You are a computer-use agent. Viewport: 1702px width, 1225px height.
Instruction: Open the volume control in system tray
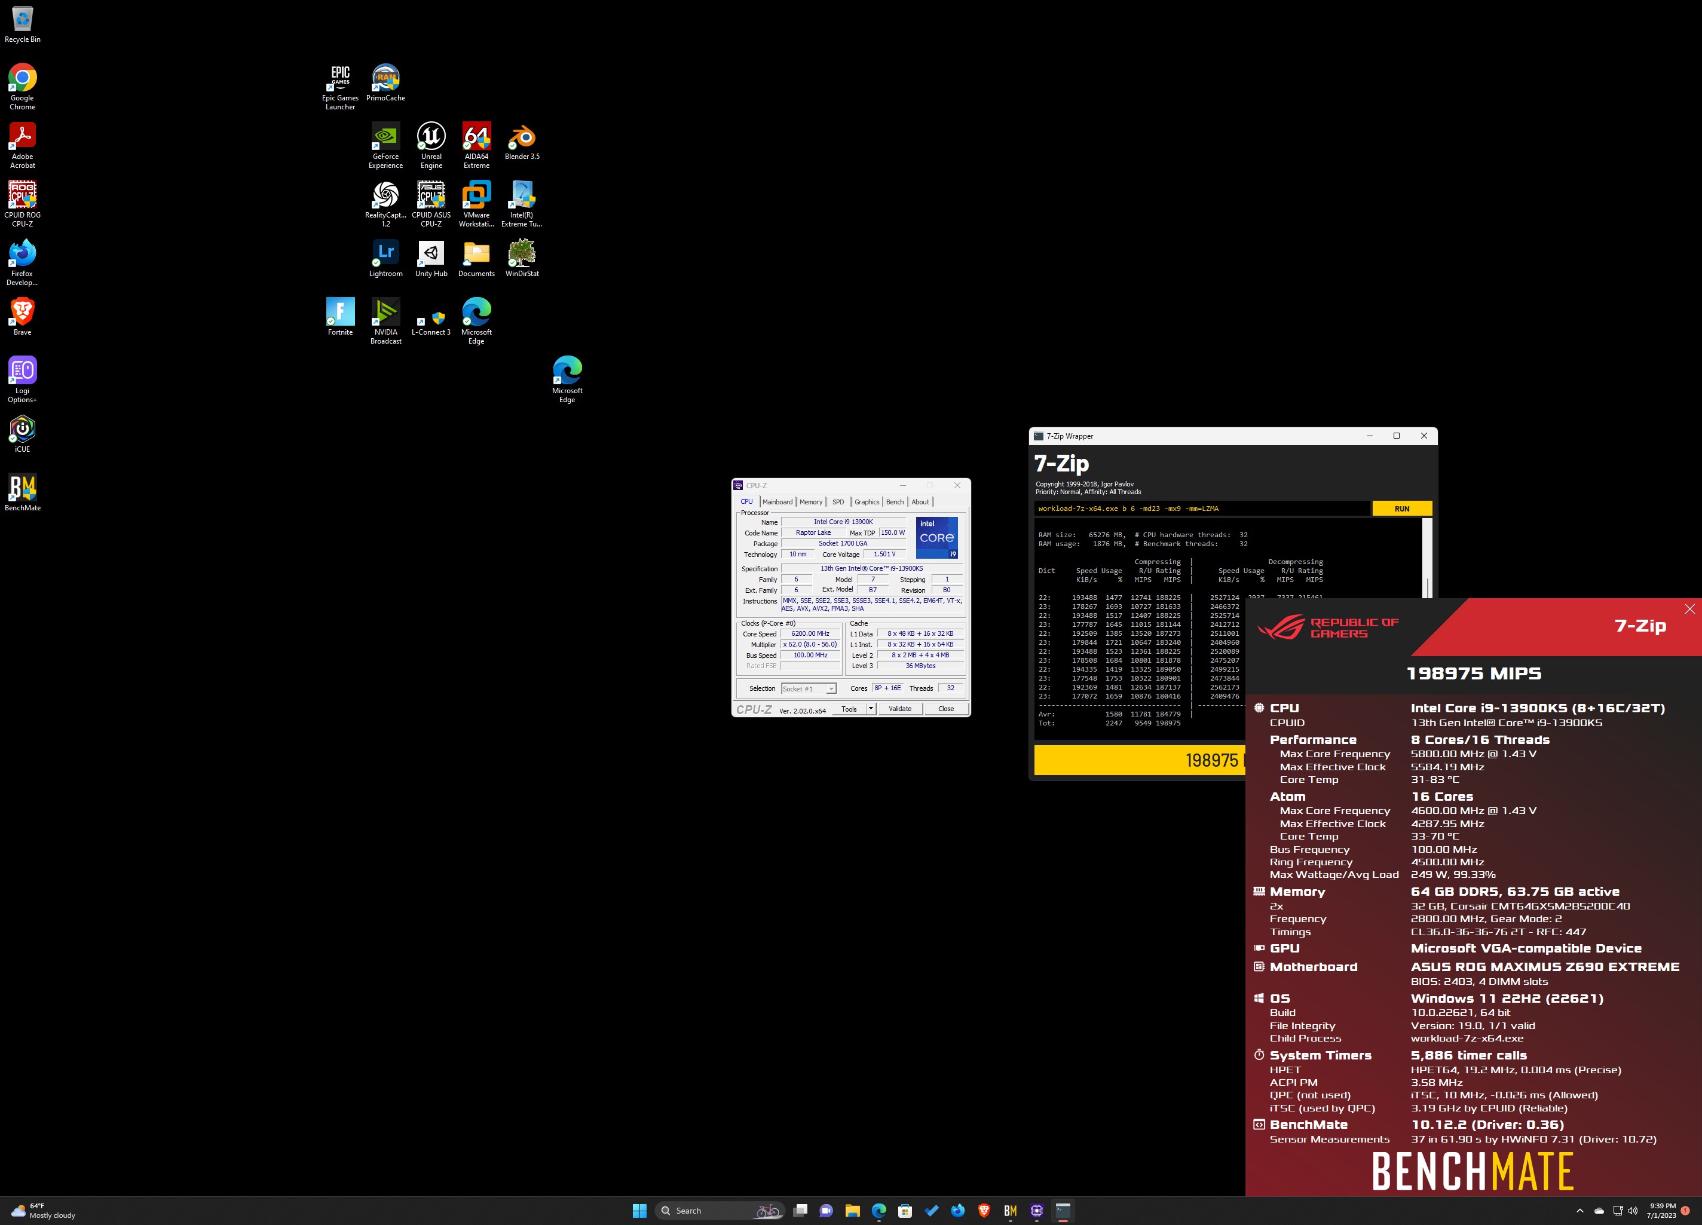coord(1633,1210)
